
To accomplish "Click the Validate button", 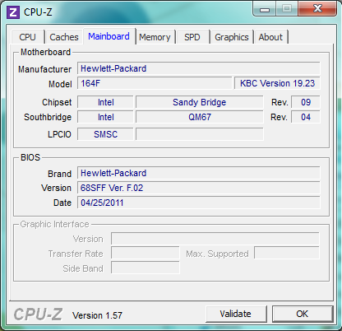I will 236,314.
